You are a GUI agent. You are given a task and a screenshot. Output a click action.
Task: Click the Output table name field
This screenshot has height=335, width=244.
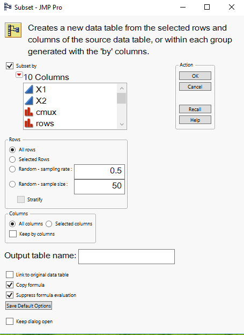(127, 257)
